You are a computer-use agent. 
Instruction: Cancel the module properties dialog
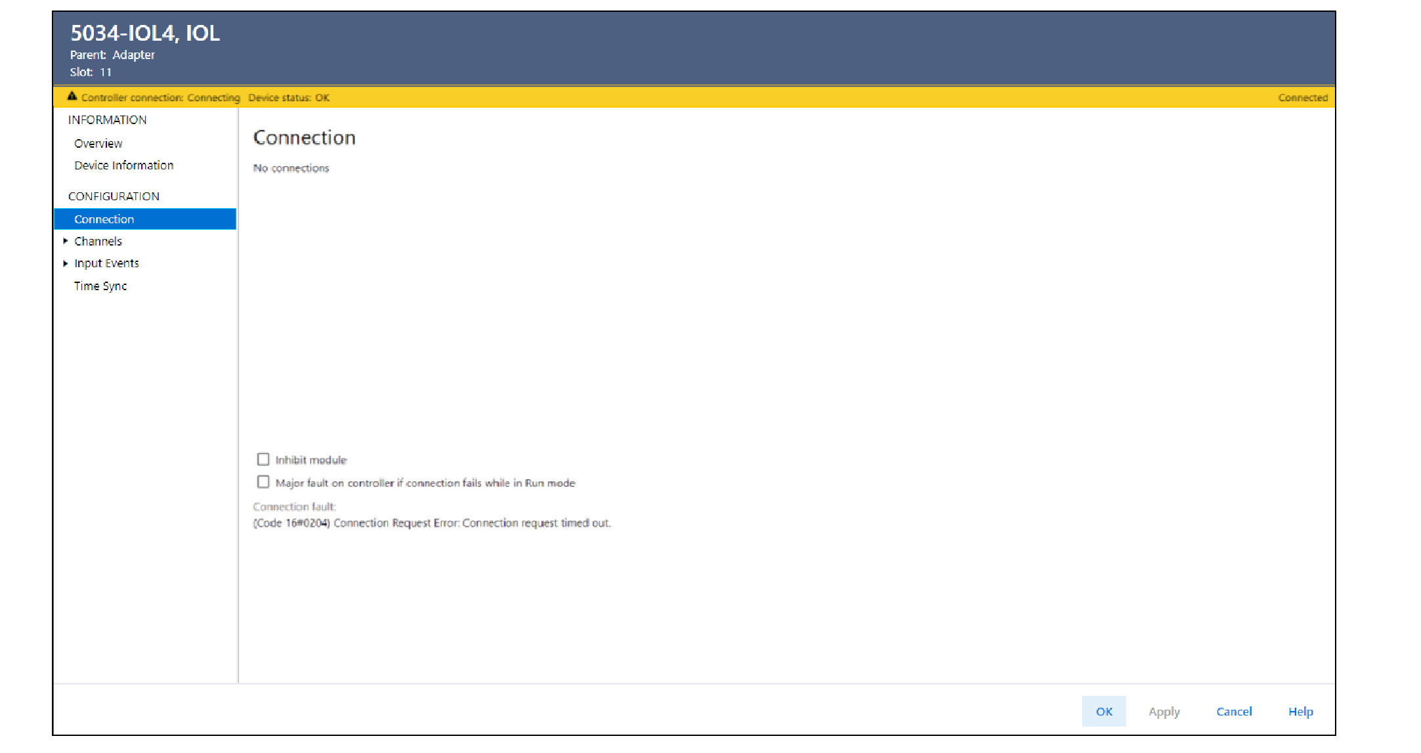[1234, 711]
